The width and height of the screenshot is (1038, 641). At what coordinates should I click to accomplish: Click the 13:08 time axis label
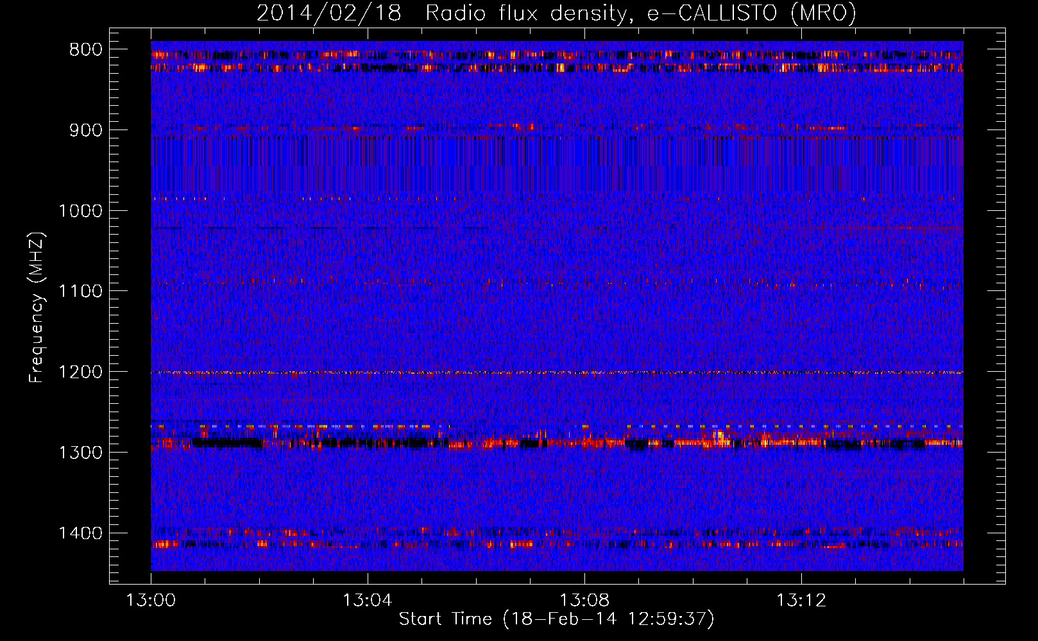coord(584,601)
